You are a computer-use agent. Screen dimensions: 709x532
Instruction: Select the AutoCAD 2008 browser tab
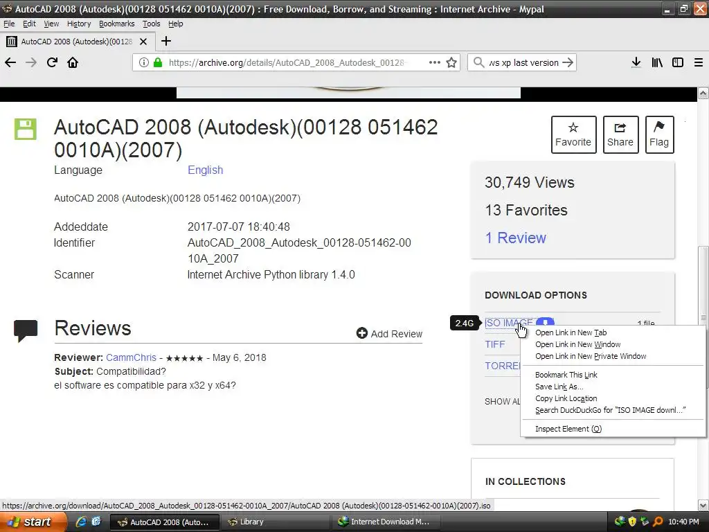tap(77, 42)
